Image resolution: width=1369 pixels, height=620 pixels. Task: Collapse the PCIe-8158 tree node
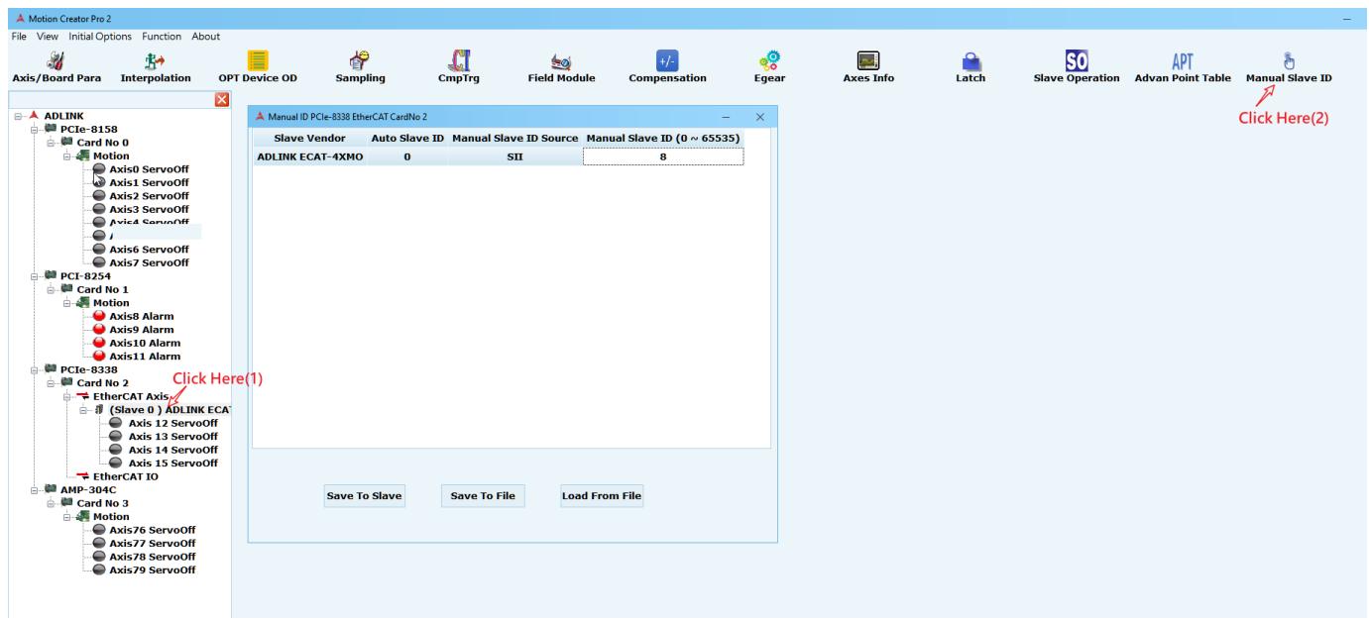coord(37,130)
